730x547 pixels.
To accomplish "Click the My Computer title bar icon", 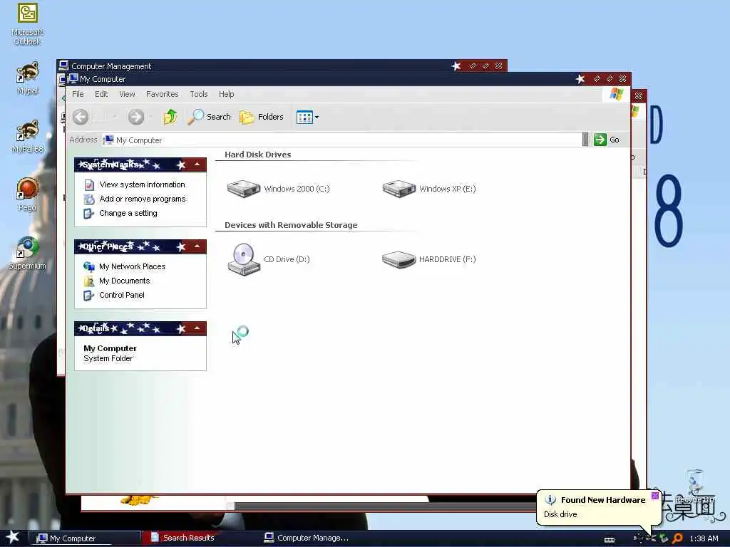I will pos(73,78).
